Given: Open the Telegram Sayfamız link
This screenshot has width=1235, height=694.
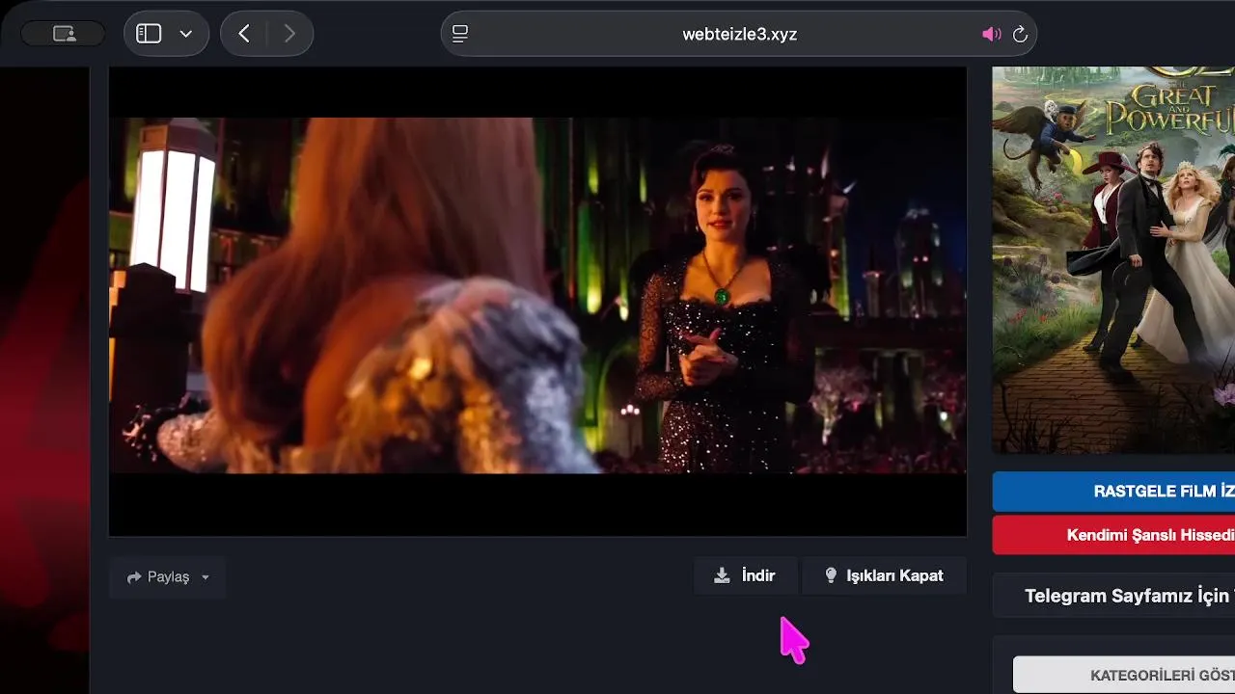Looking at the screenshot, I should pos(1113,596).
